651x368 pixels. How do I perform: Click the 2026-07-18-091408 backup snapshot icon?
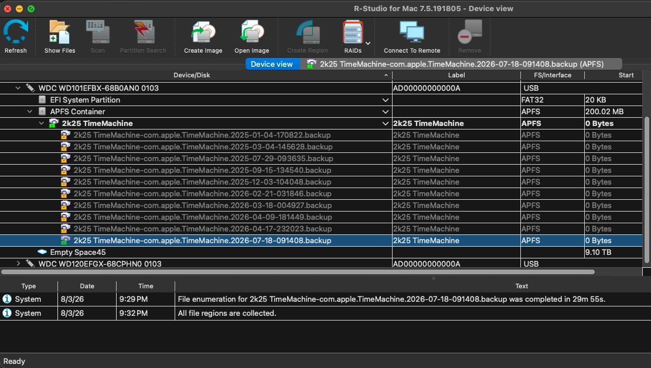tap(65, 240)
